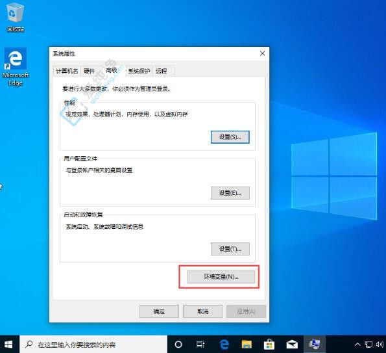The height and width of the screenshot is (353, 386).
Task: Click the 系统属性 title bar text
Action: [64, 53]
